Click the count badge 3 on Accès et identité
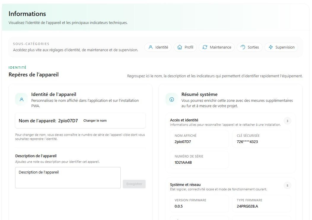The image size is (312, 220). (287, 121)
